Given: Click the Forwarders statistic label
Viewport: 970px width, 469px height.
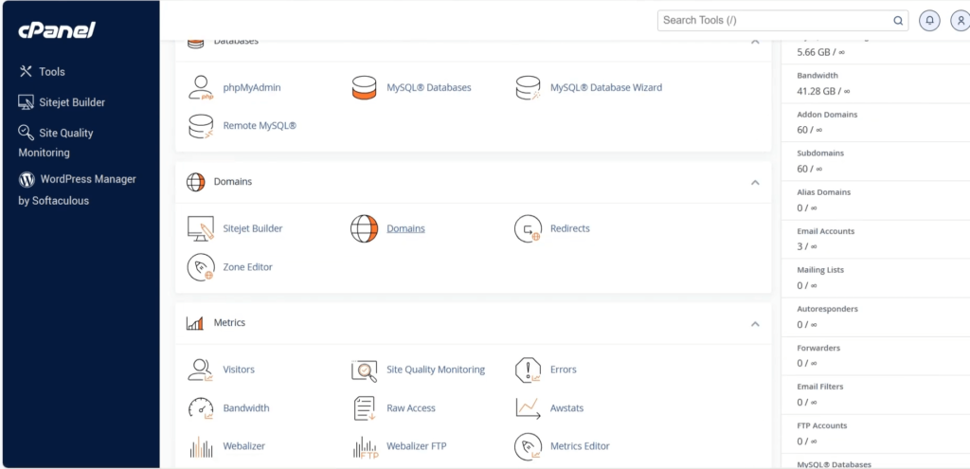Looking at the screenshot, I should click(x=818, y=349).
